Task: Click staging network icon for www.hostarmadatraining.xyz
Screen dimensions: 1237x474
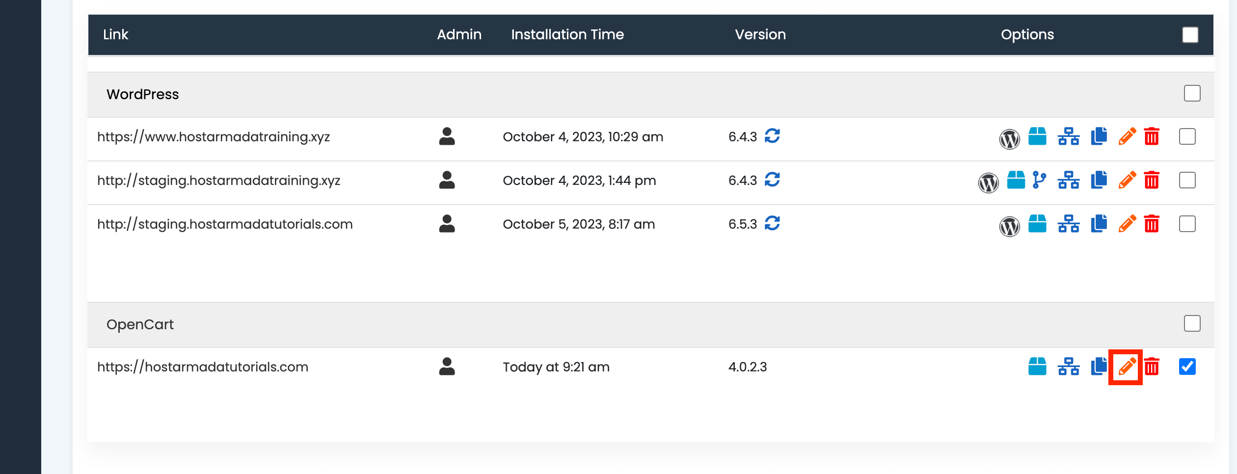Action: (1069, 136)
